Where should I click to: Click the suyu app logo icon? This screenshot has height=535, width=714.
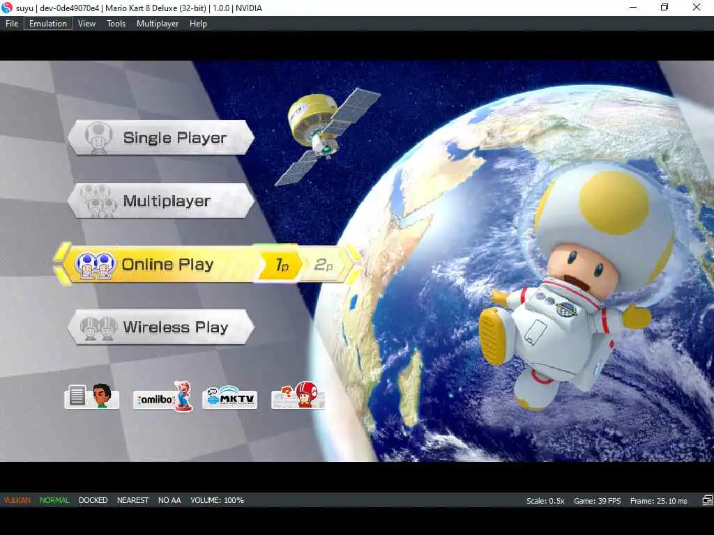coord(7,8)
